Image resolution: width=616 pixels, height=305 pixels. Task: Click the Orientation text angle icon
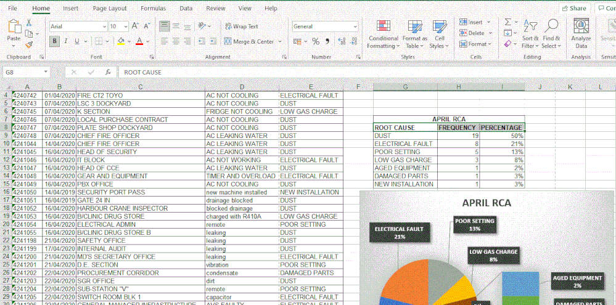pyautogui.click(x=202, y=26)
